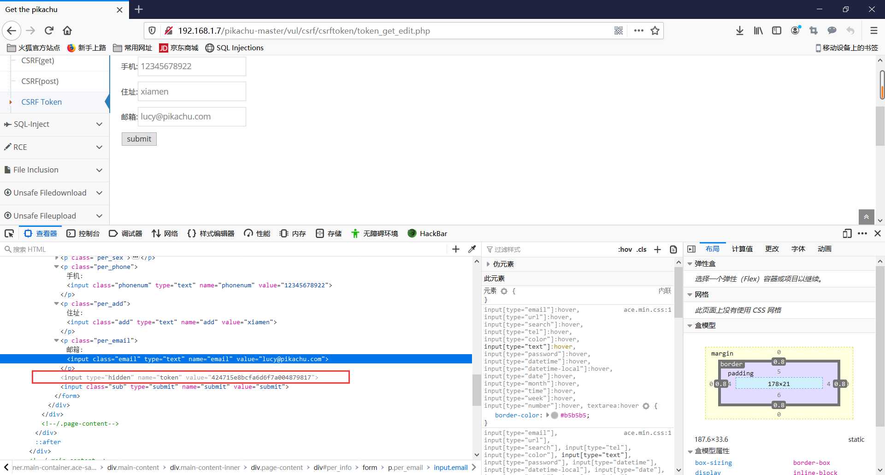Open the CSRF(get) sidebar link
The width and height of the screenshot is (885, 475).
click(x=38, y=60)
